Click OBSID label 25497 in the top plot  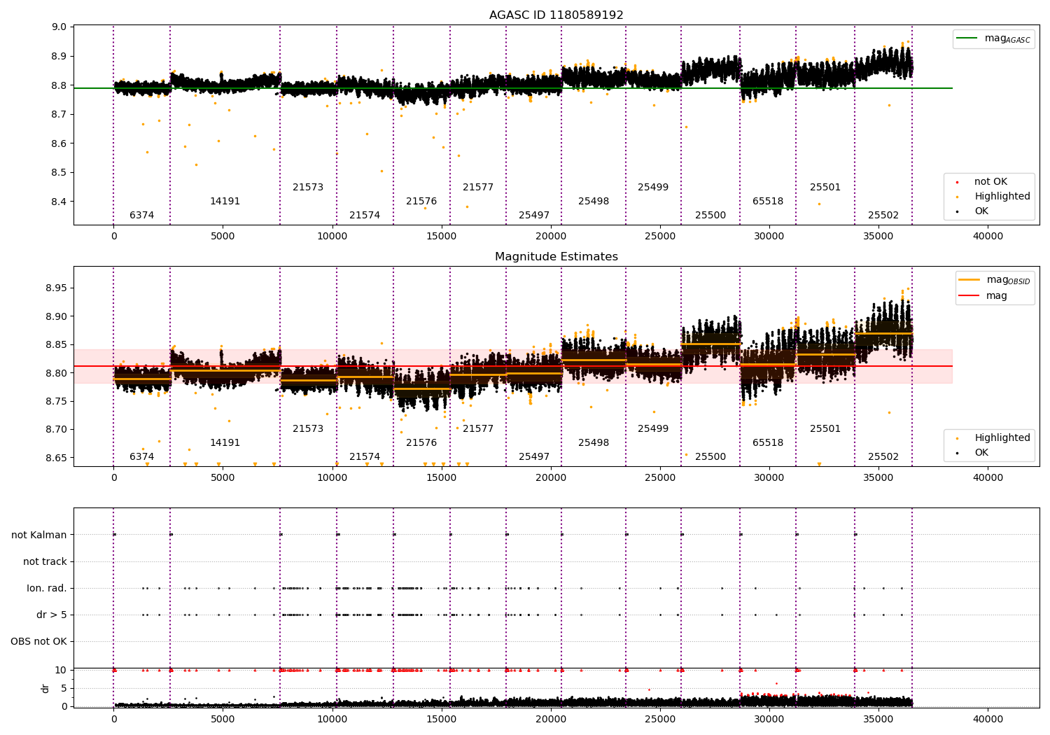point(534,216)
